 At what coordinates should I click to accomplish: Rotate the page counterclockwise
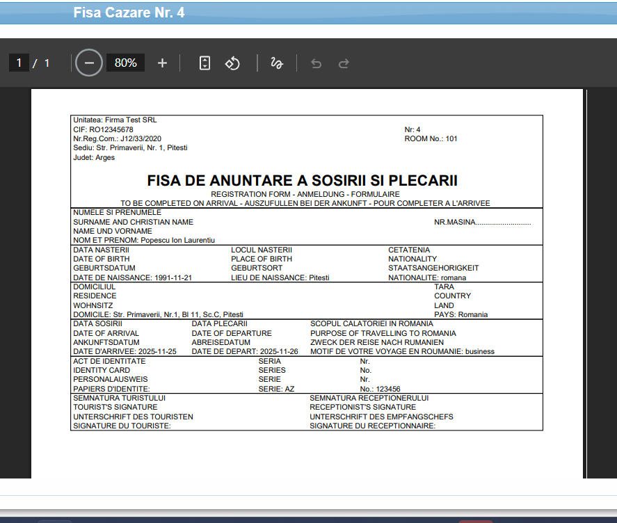tap(232, 63)
